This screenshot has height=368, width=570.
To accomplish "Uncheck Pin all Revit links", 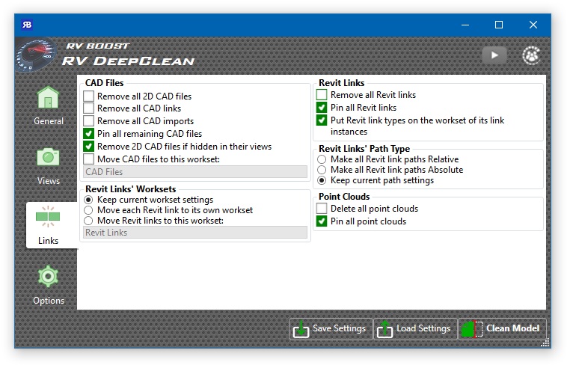I will click(x=322, y=107).
